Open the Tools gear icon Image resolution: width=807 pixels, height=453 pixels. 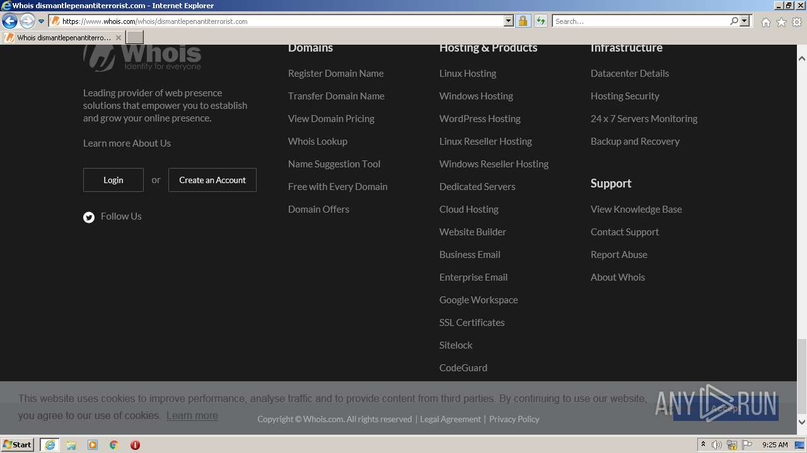pyautogui.click(x=797, y=22)
